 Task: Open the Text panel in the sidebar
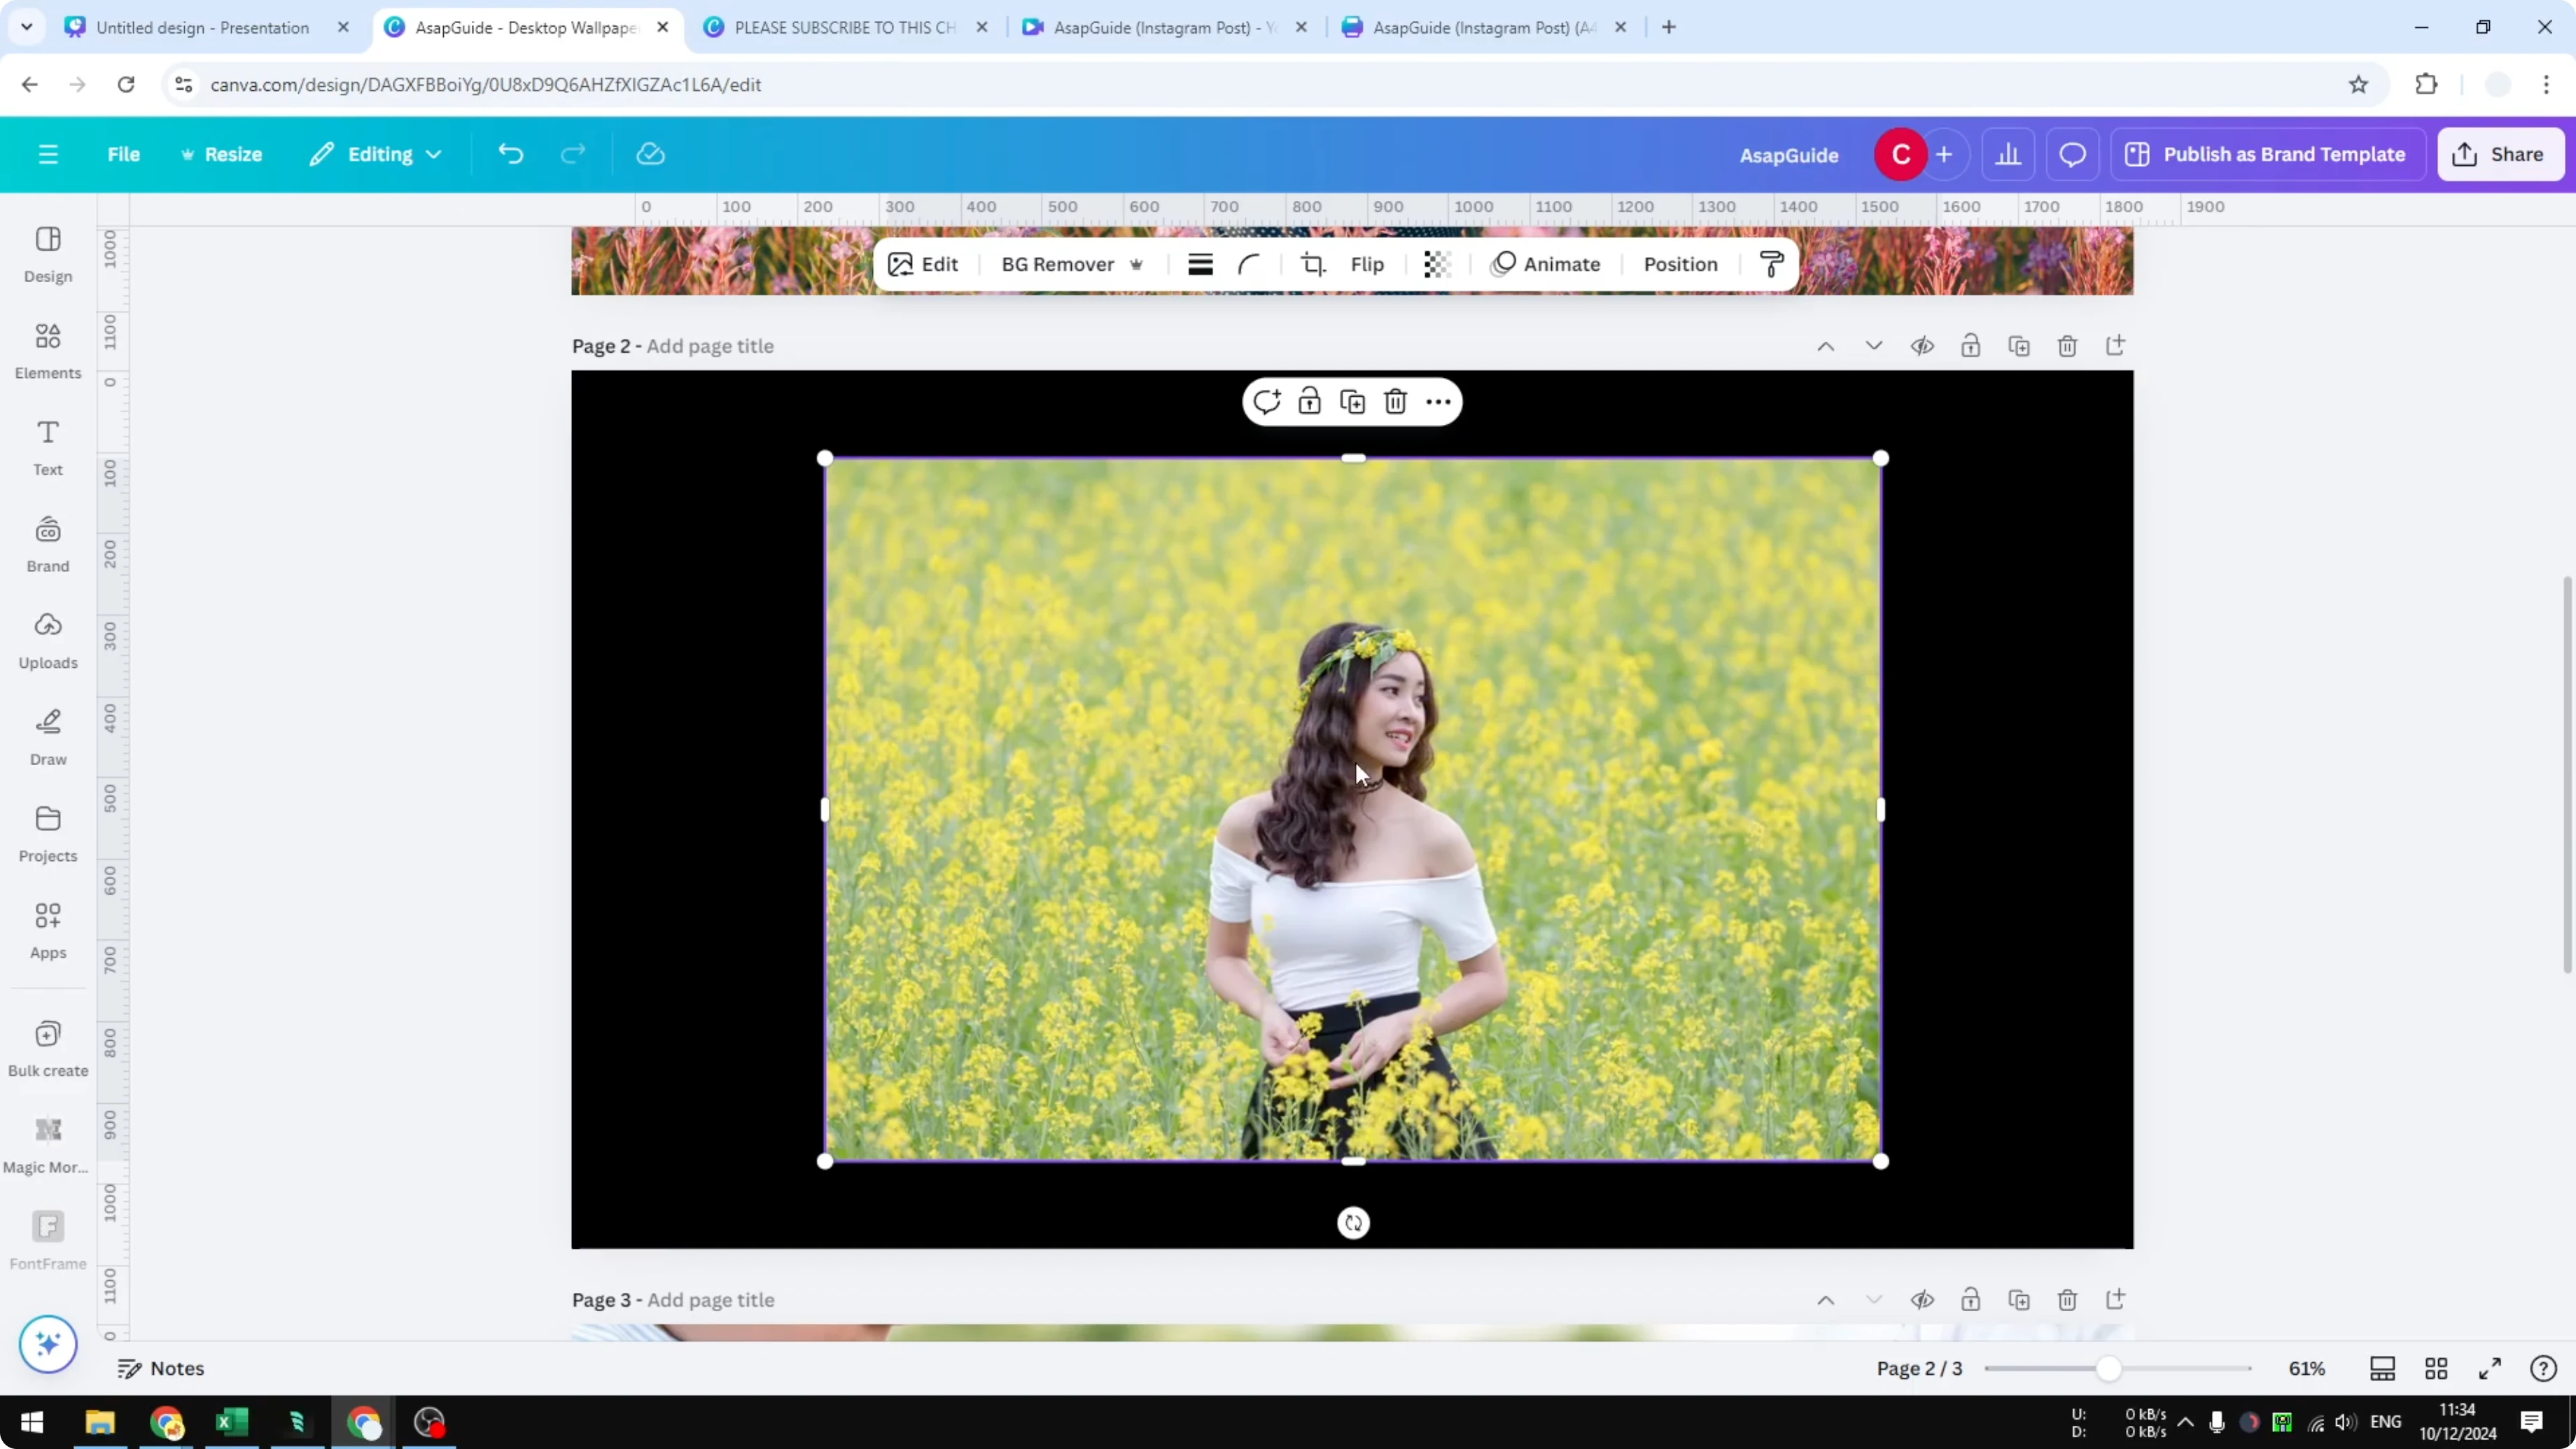(47, 445)
